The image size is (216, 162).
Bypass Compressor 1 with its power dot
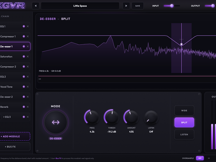24,36
